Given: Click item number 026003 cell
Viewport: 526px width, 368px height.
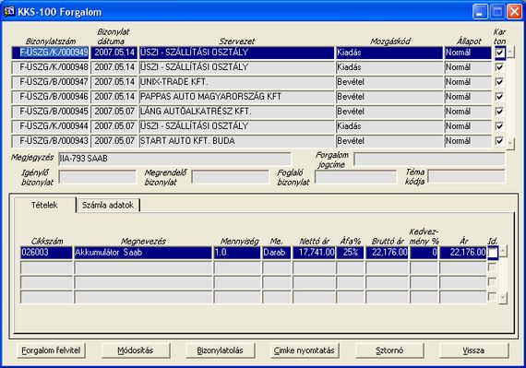Looking at the screenshot, I should pyautogui.click(x=46, y=253).
